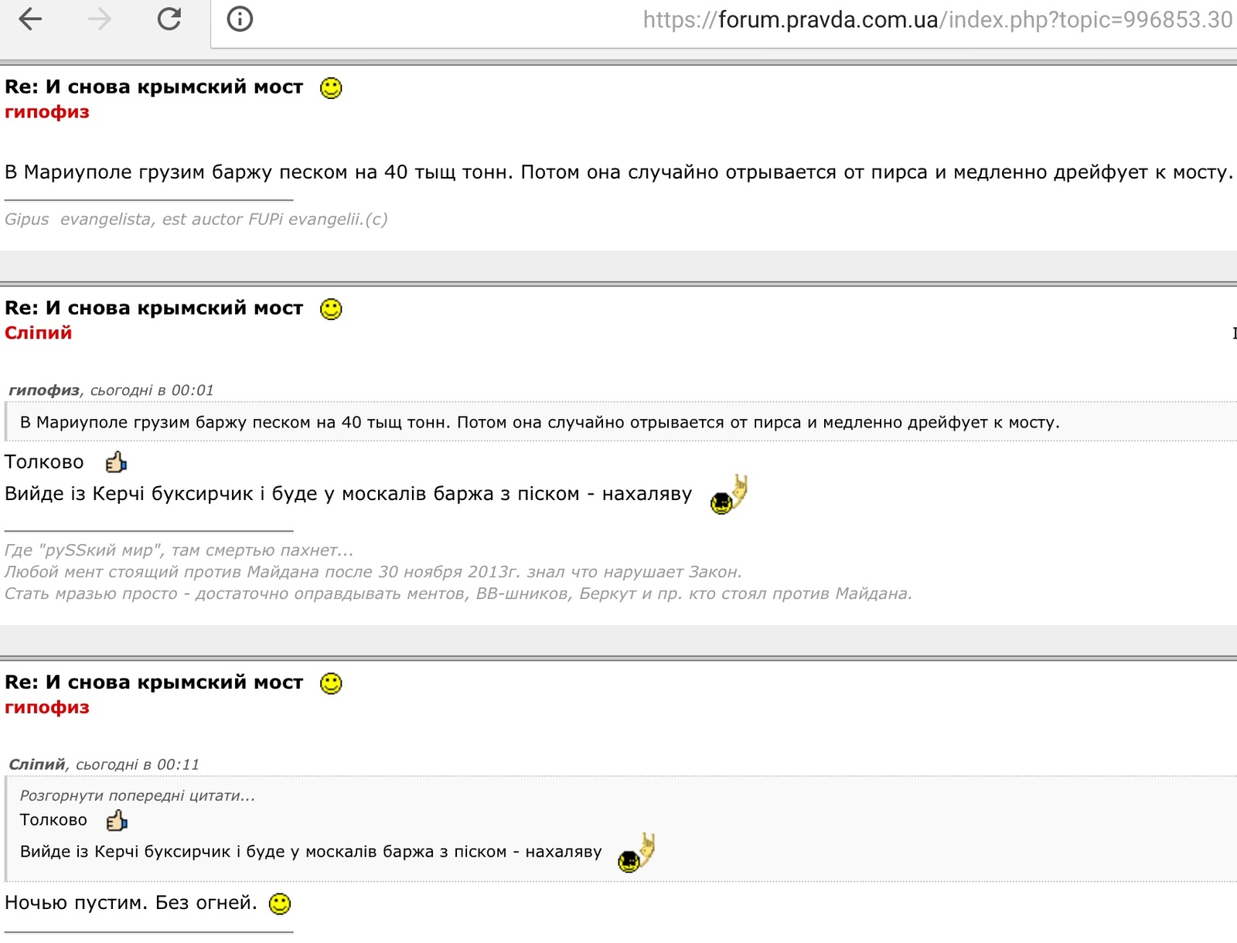Click smiley after 'Ночью пустим. Без огней.'
The image size is (1237, 943).
tap(280, 904)
